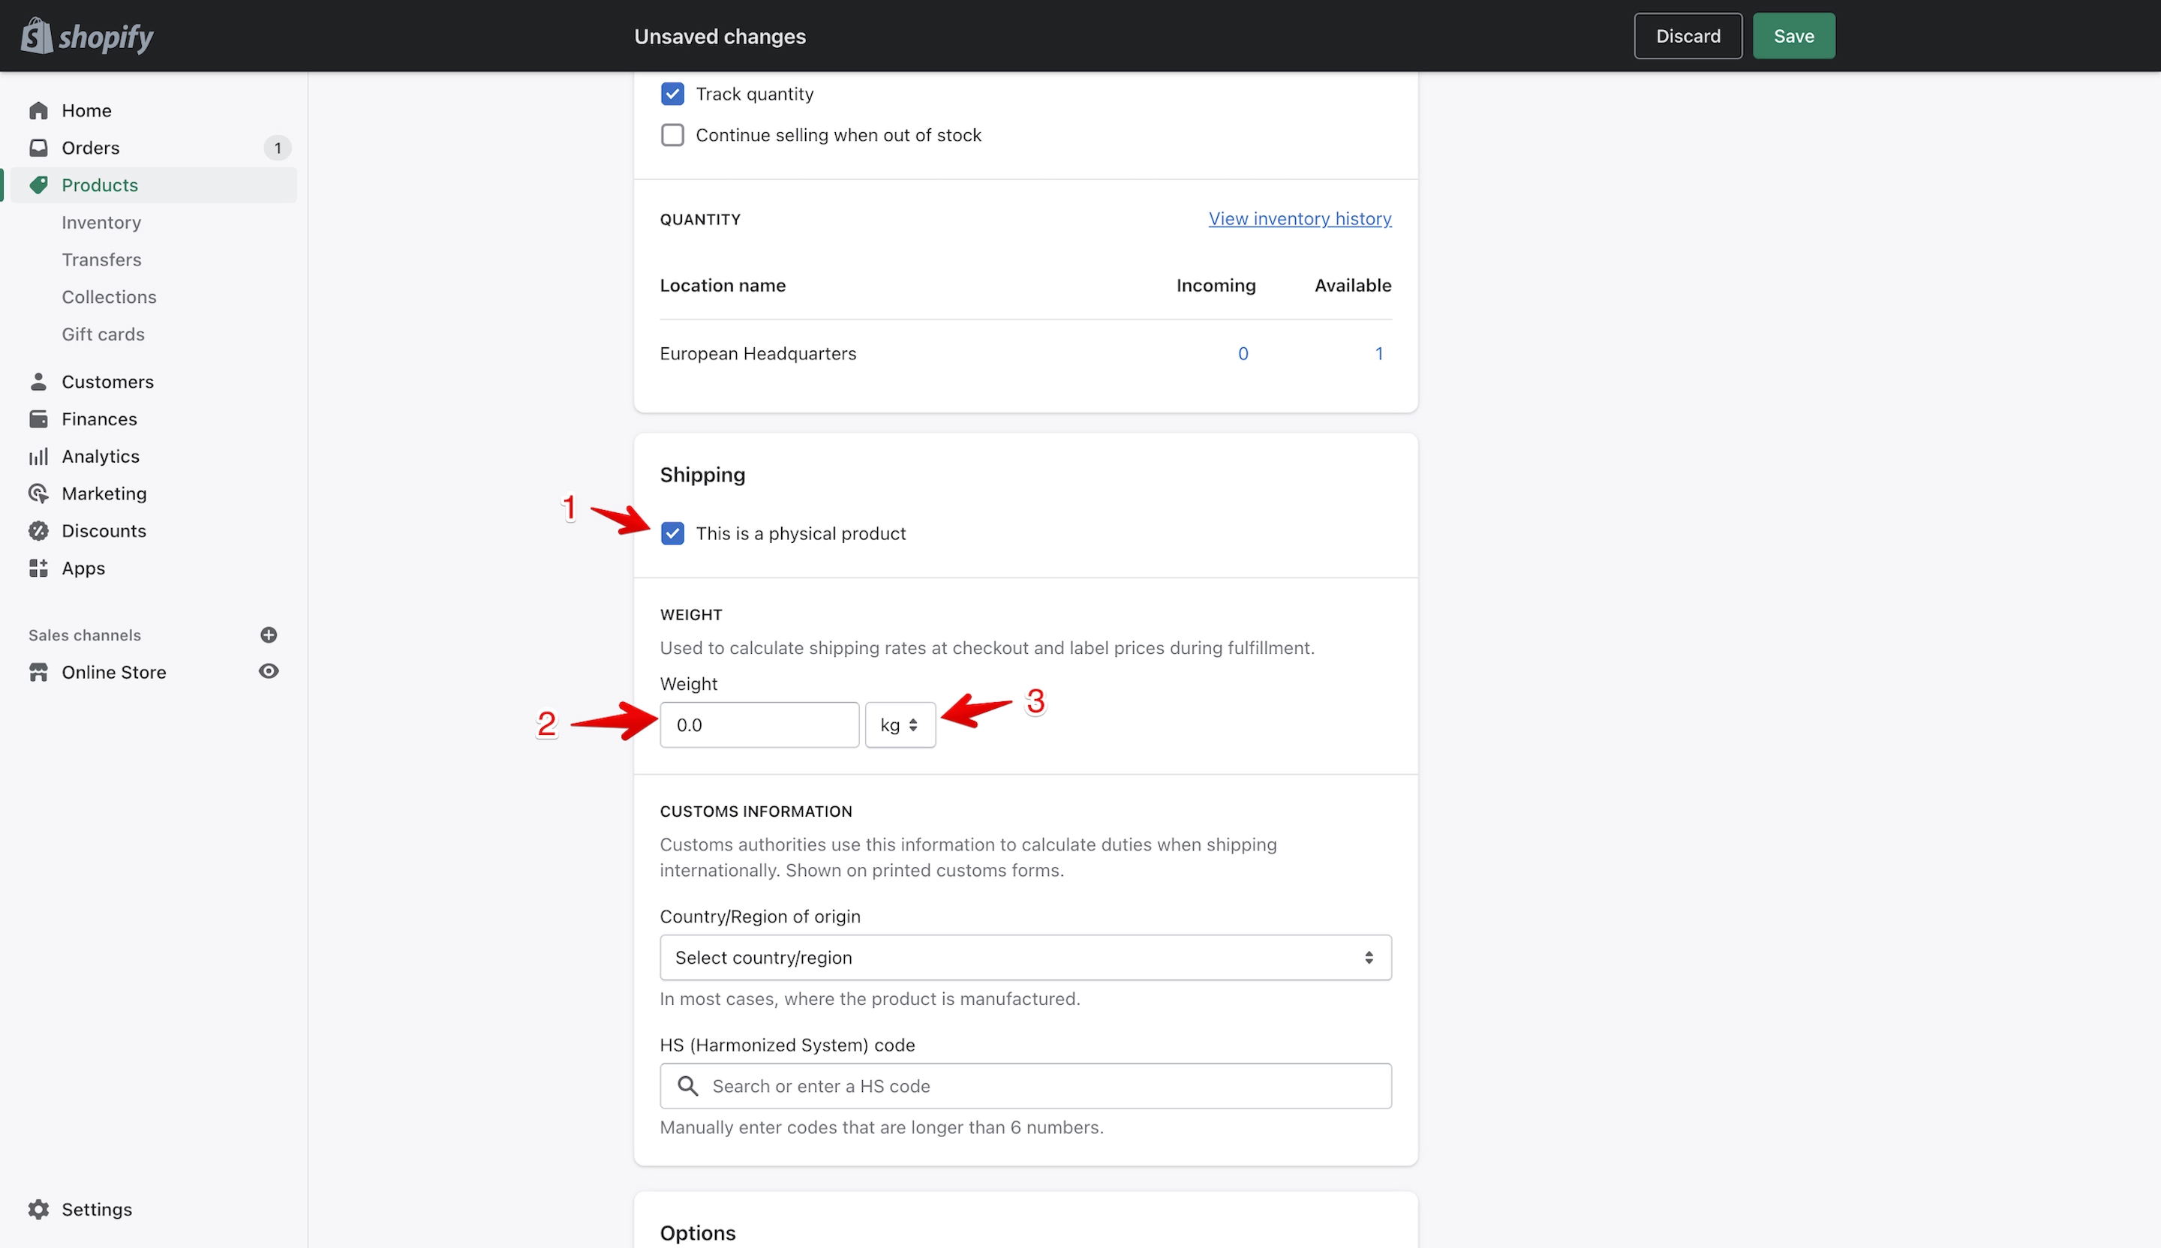Open Inventory submenu item
This screenshot has width=2161, height=1248.
101,223
